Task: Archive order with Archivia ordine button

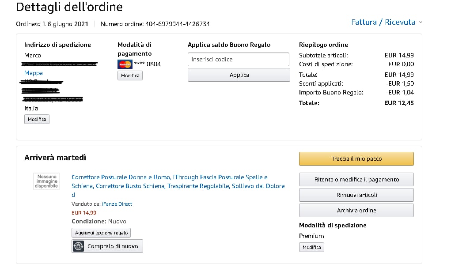Action: point(356,210)
